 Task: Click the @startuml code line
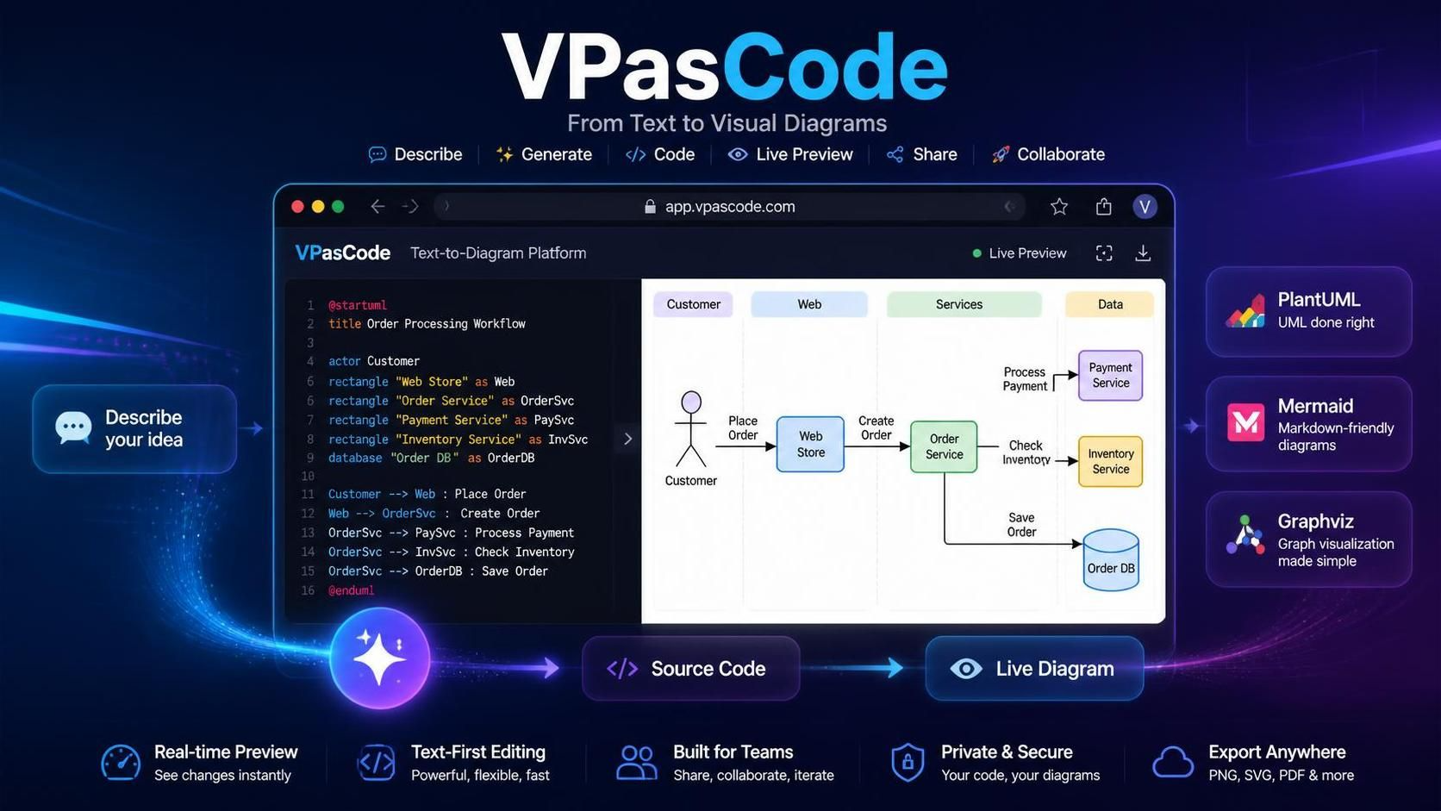pos(357,305)
